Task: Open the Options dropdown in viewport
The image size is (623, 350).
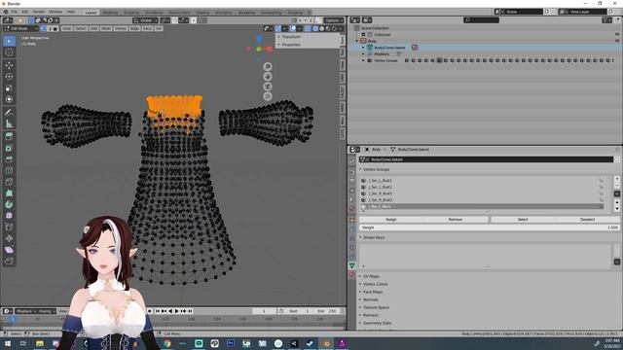Action: (333, 20)
